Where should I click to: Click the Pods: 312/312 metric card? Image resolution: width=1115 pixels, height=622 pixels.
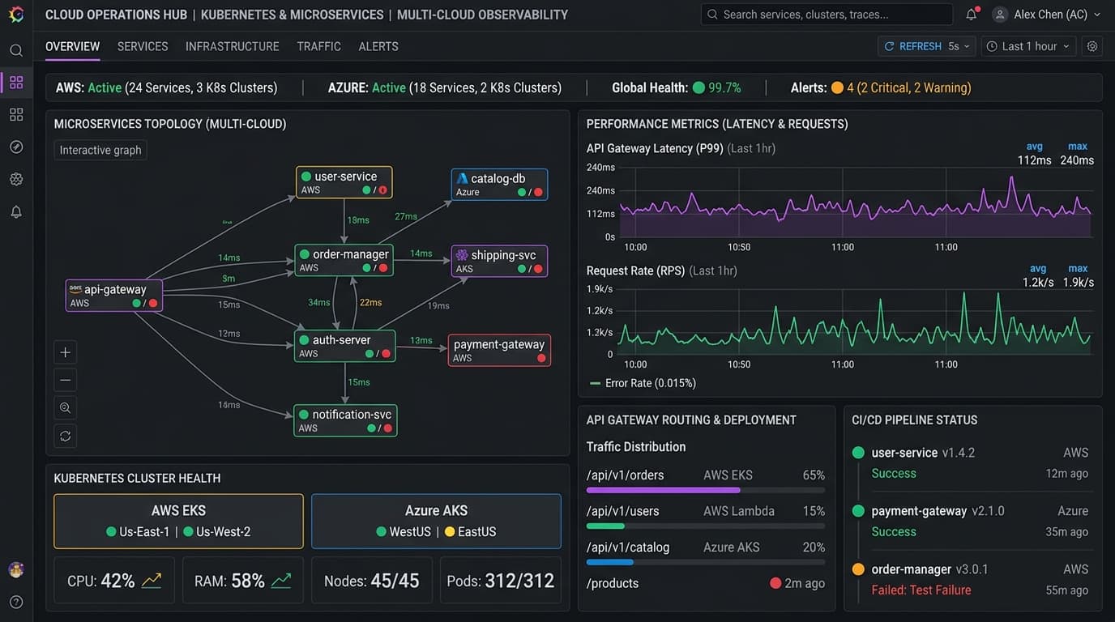click(501, 580)
